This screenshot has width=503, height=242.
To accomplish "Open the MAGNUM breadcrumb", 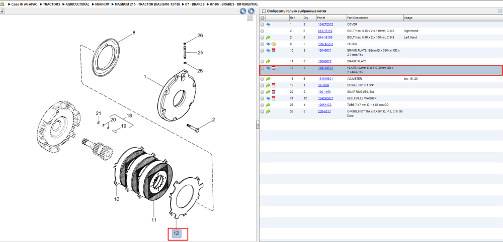I will [x=102, y=5].
